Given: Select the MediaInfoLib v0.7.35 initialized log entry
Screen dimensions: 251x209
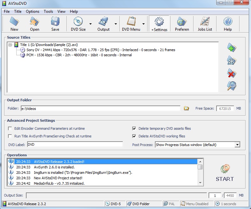Looking at the screenshot, I should [103, 183].
